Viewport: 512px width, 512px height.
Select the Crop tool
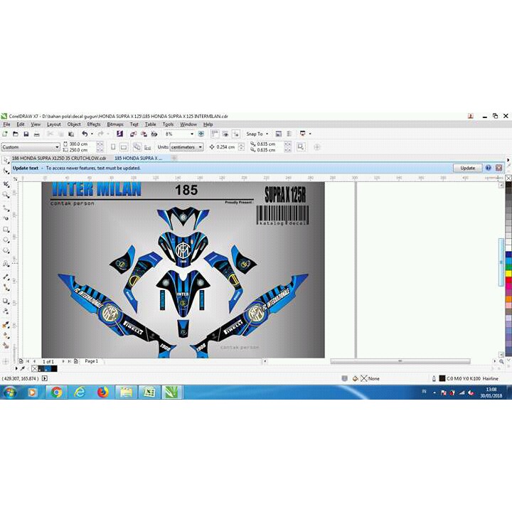click(6, 184)
